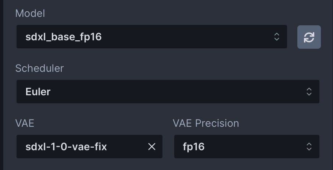Select the sdxl_base_fp16 model name text

tap(64, 37)
